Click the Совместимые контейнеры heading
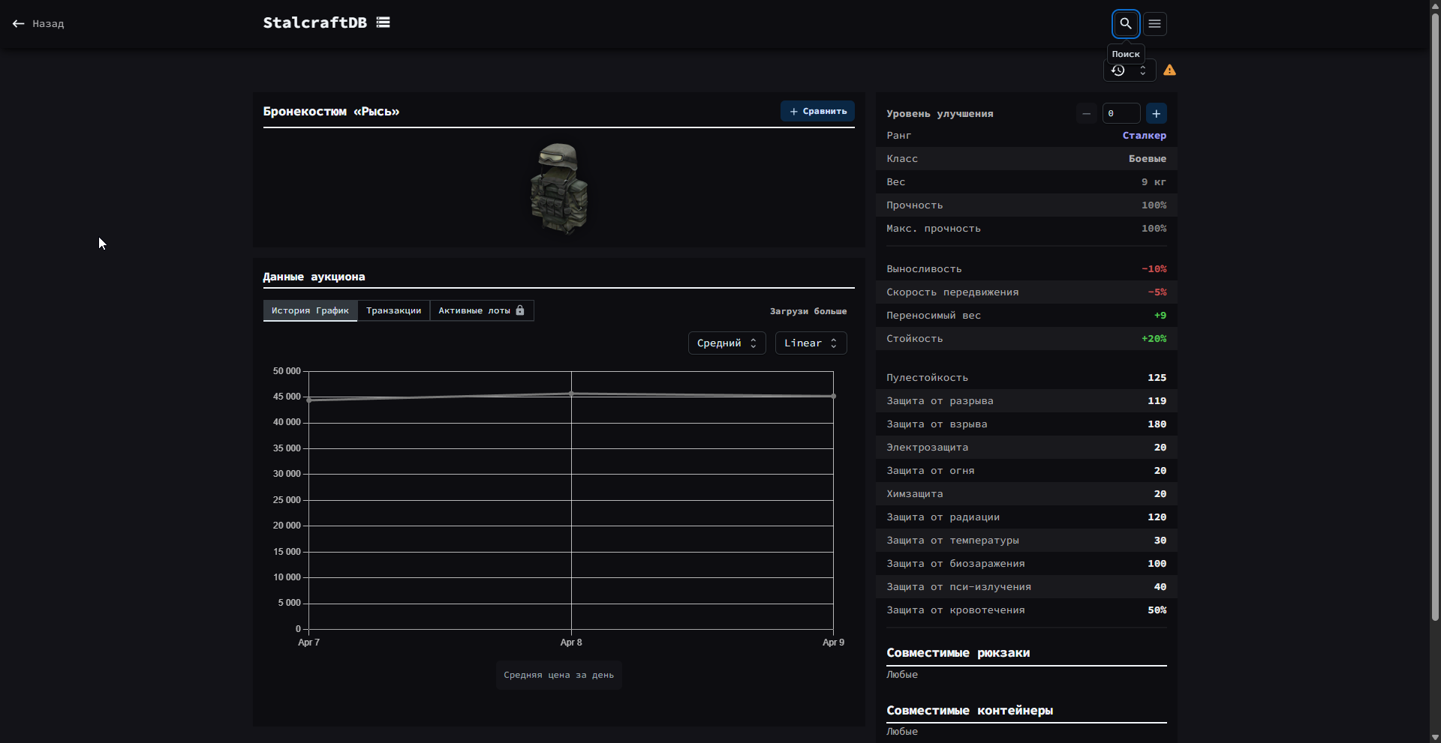Viewport: 1441px width, 743px height. click(970, 711)
